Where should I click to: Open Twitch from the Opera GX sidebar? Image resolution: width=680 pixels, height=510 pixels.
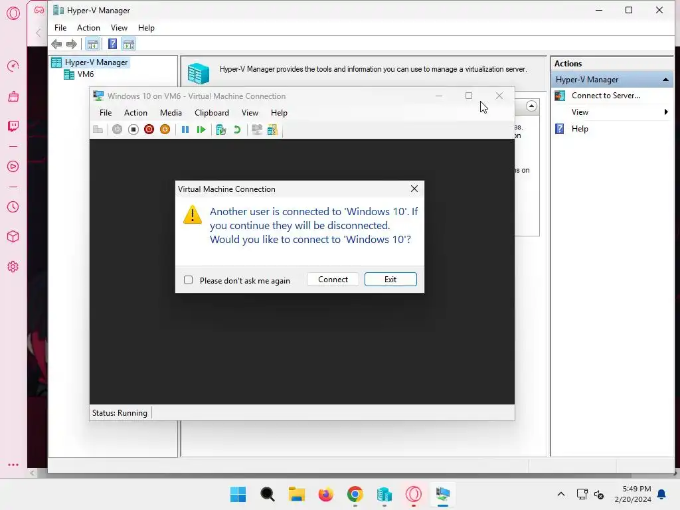(13, 126)
